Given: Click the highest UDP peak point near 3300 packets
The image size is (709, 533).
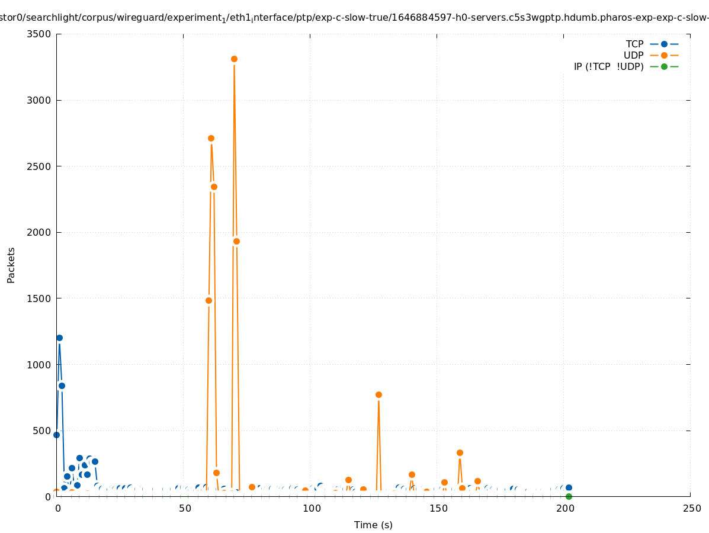Looking at the screenshot, I should tap(234, 59).
